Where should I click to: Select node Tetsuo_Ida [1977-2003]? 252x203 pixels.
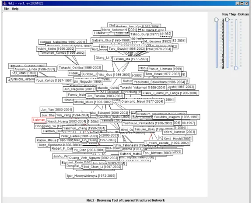131,59
